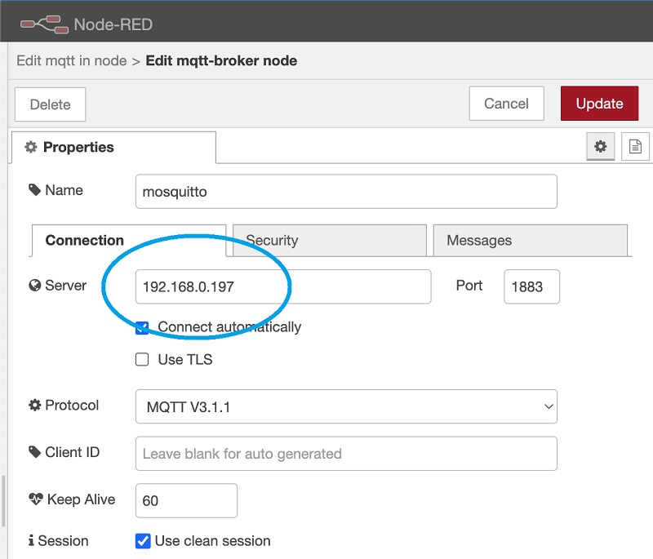653x559 pixels.
Task: Click the Update button
Action: point(599,103)
